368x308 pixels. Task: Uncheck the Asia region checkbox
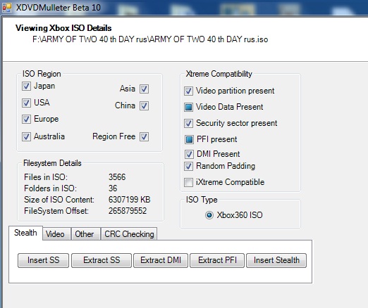(x=144, y=89)
